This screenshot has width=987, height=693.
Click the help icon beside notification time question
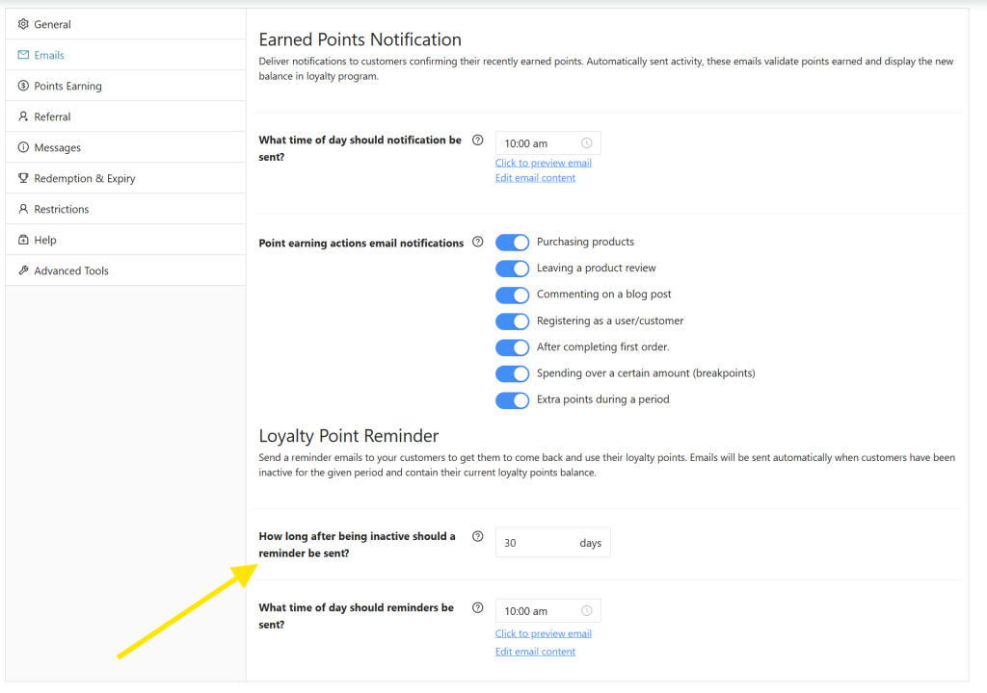478,140
